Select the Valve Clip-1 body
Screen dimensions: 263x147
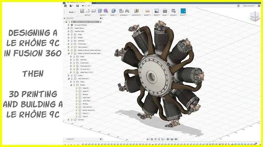87,98
